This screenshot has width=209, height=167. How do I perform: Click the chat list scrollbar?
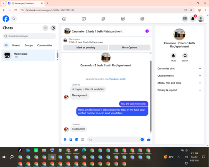(57, 55)
